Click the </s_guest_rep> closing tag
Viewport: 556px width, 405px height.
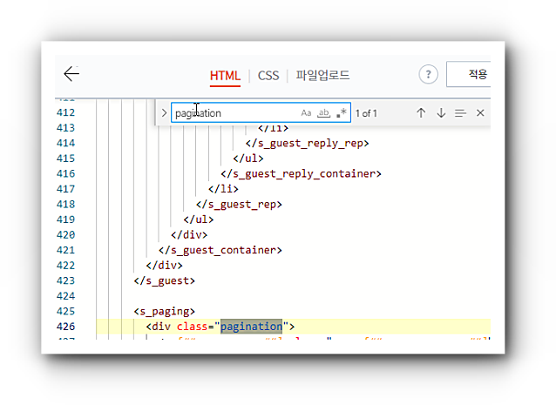(x=239, y=205)
